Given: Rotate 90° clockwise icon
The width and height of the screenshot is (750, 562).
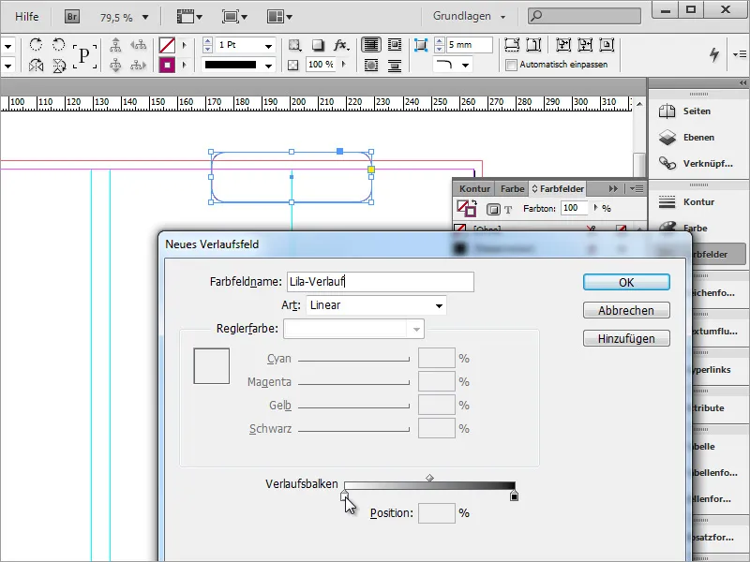Looking at the screenshot, I should pyautogui.click(x=36, y=45).
